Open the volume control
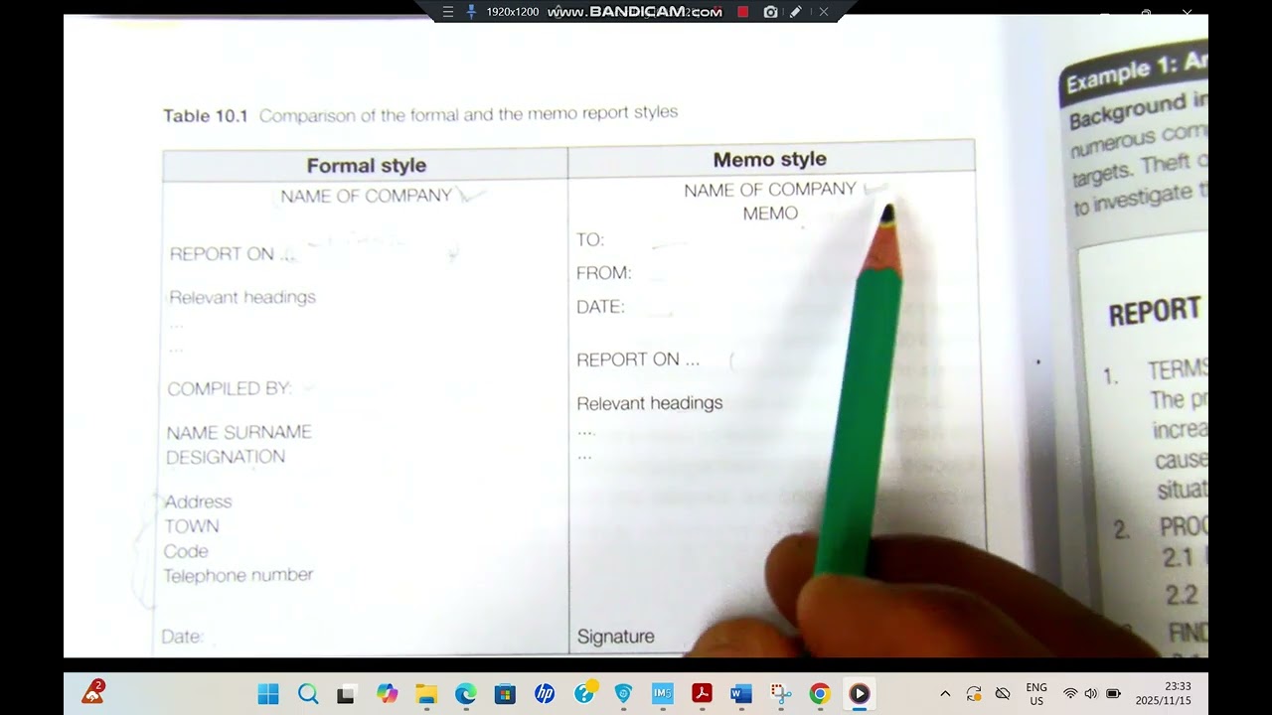Viewport: 1272px width, 715px height. pos(1091,693)
